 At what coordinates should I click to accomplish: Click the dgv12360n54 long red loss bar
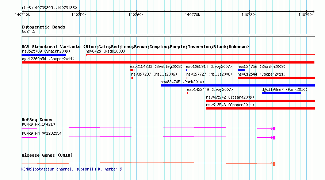click(x=168, y=62)
